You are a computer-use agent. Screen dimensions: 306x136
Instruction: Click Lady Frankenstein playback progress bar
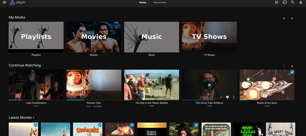[x=36, y=100]
